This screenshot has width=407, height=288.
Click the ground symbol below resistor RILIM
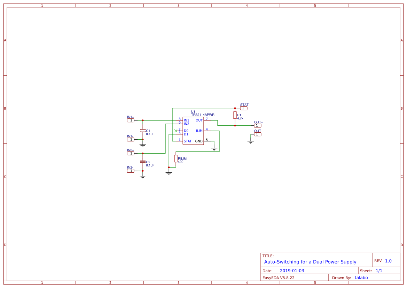tap(169, 172)
